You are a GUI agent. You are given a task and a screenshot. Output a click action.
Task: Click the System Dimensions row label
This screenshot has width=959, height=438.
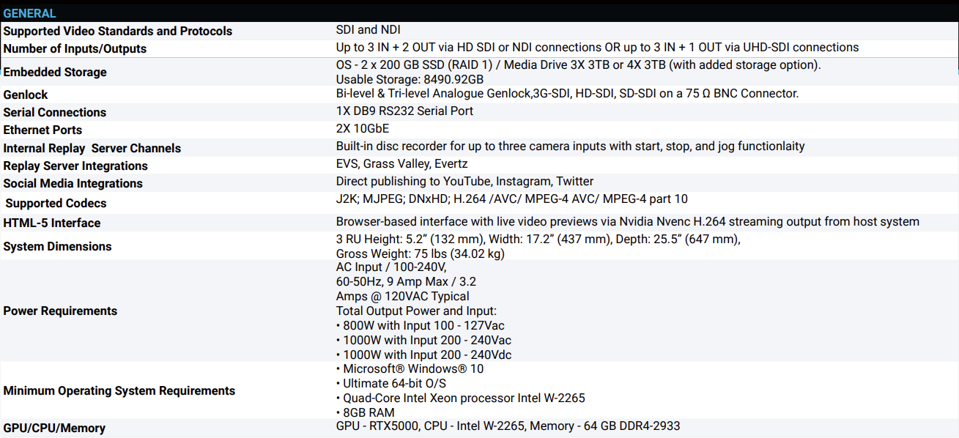tap(58, 246)
